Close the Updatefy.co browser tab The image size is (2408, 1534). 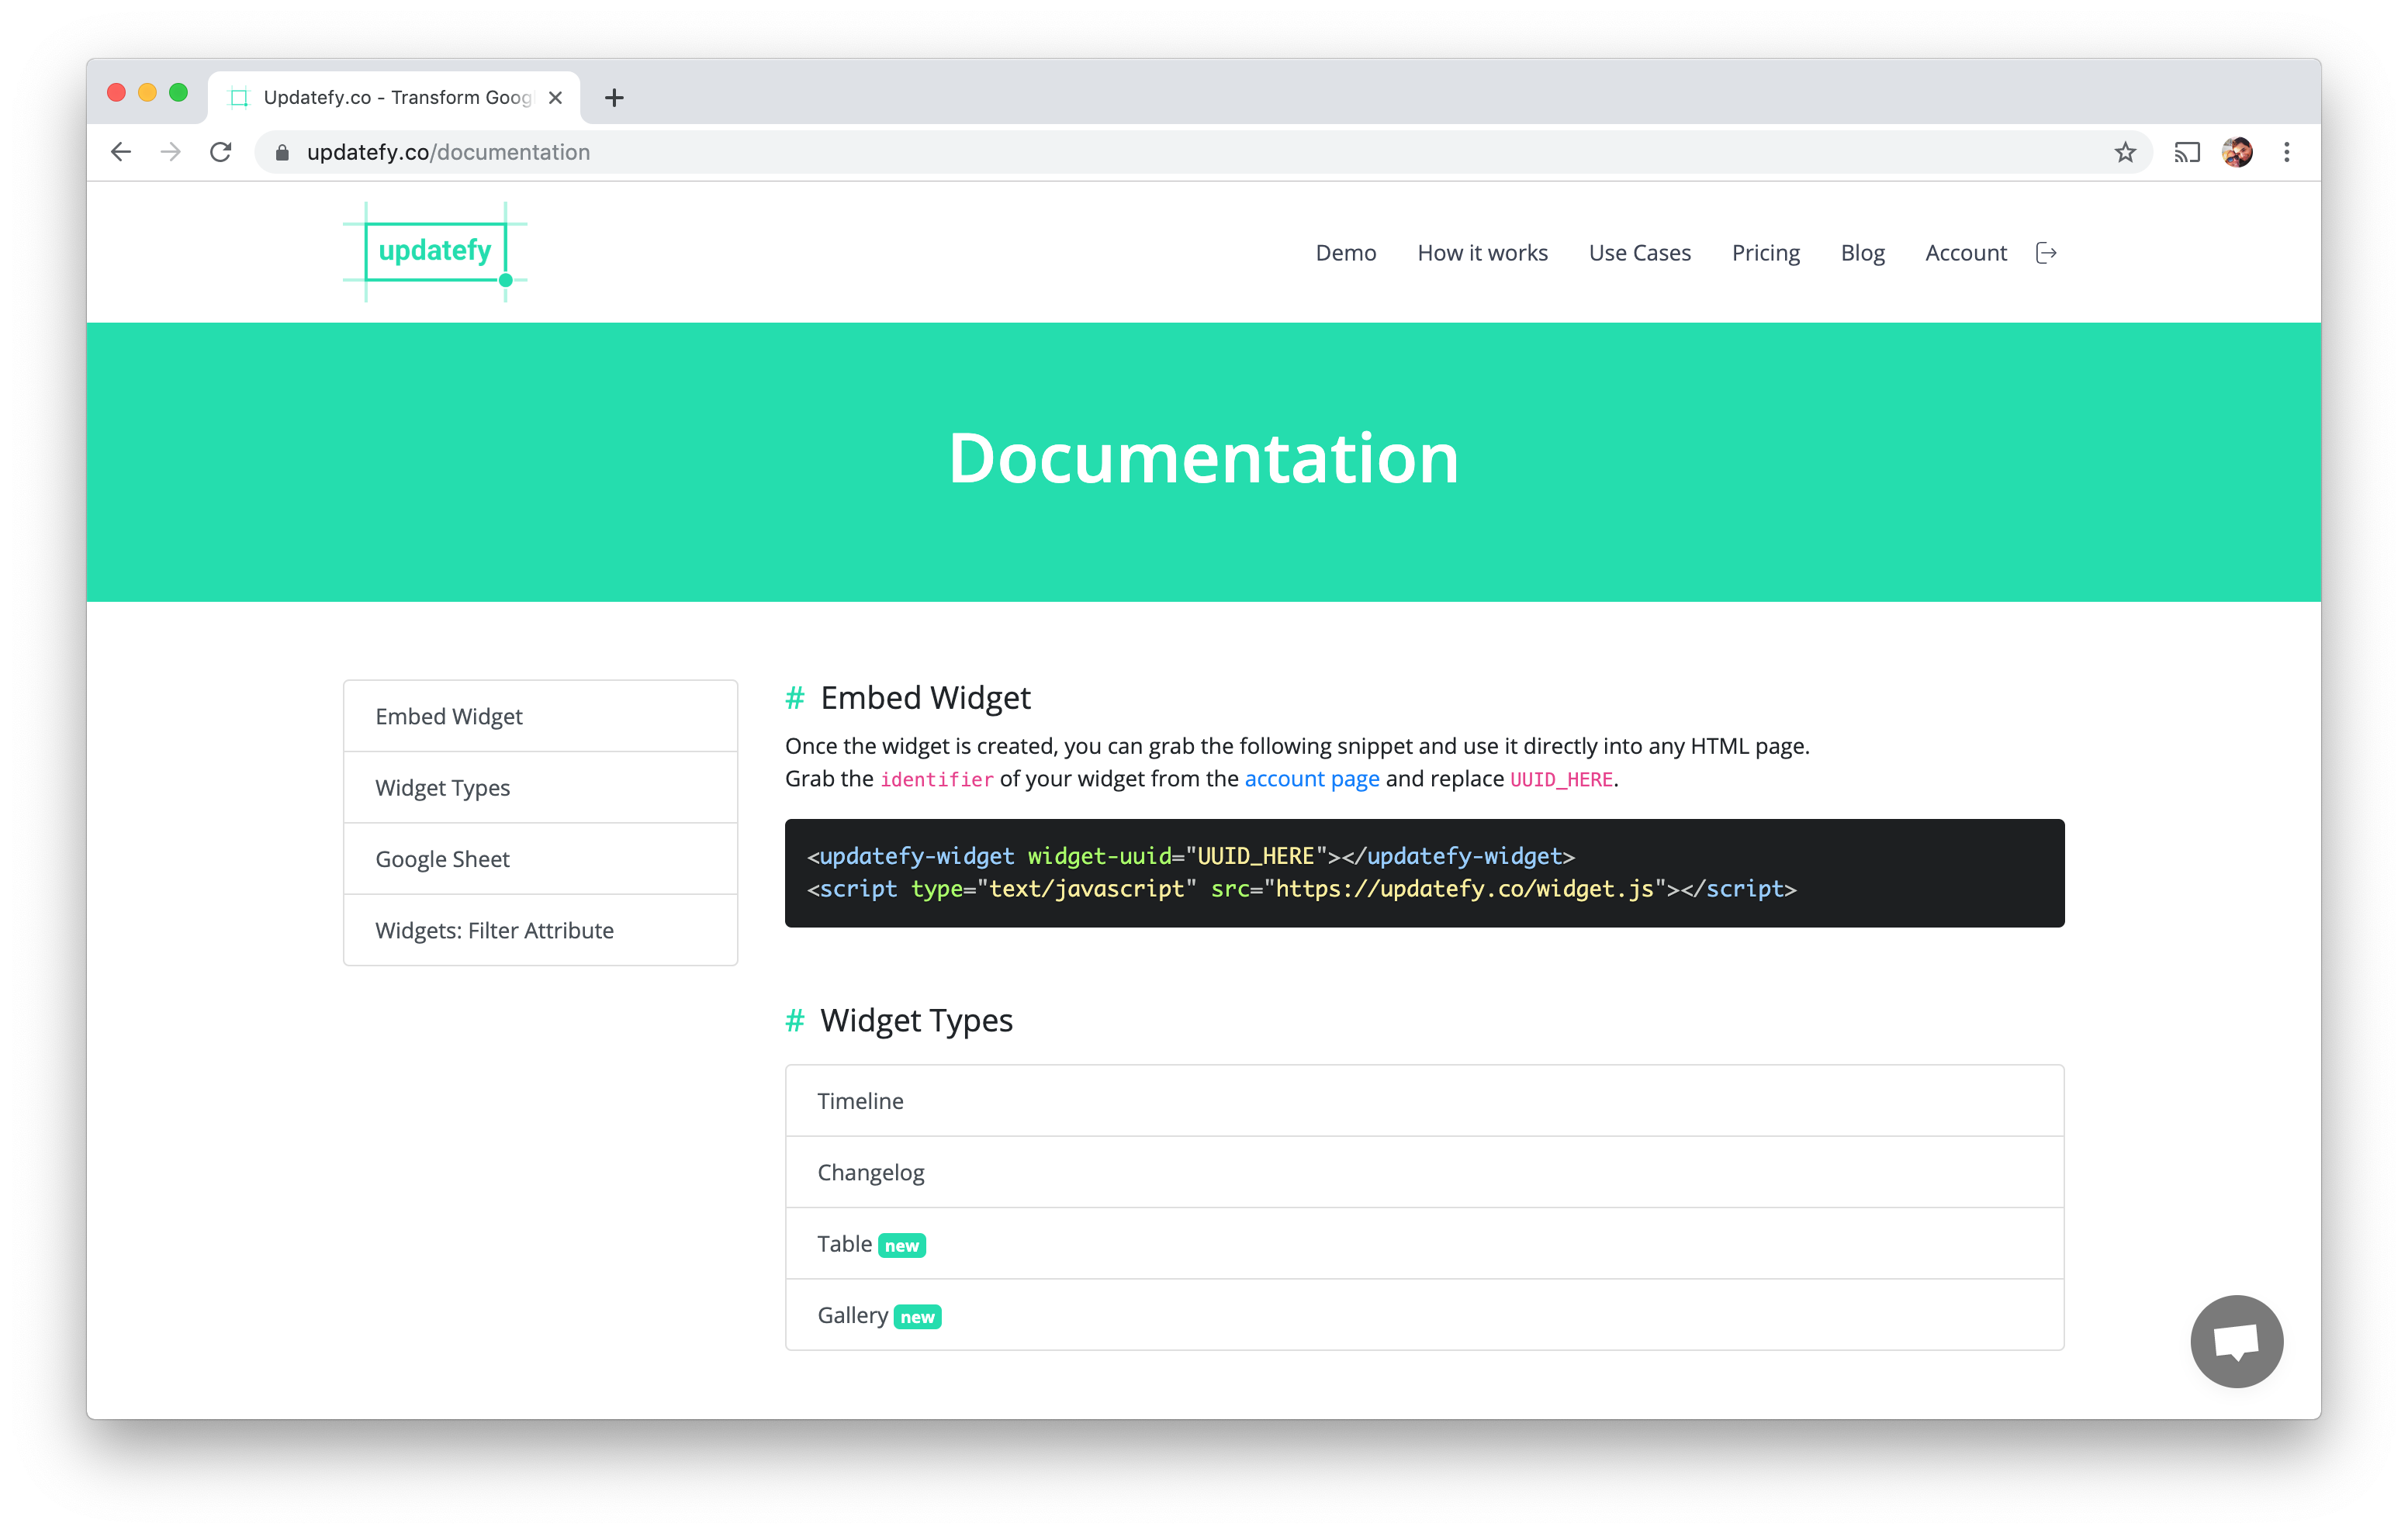(x=555, y=97)
